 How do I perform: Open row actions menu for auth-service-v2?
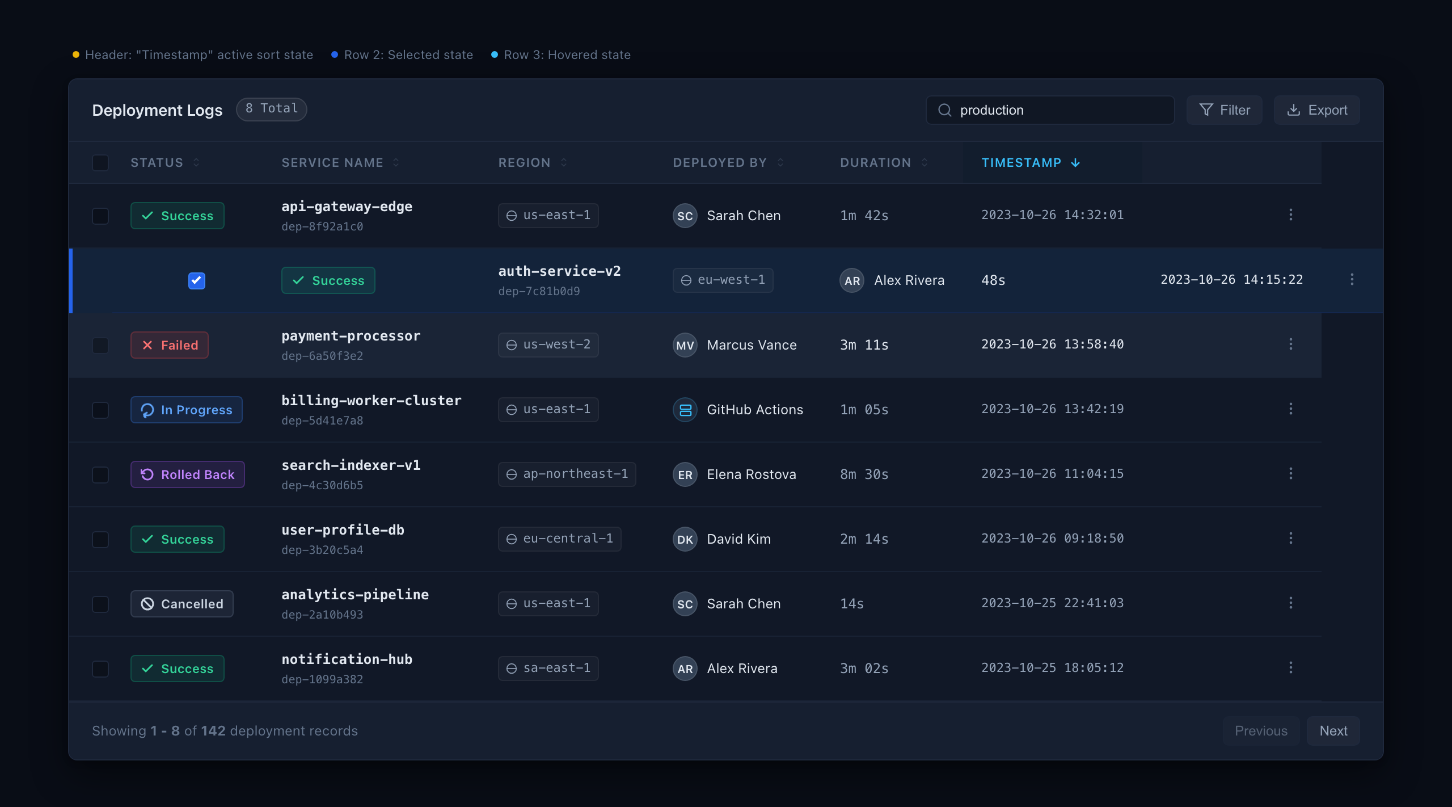1352,280
